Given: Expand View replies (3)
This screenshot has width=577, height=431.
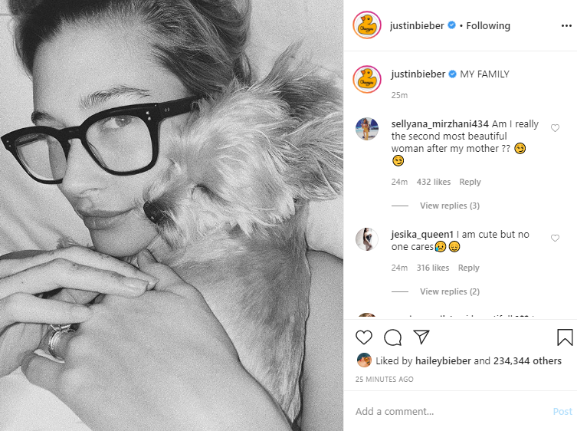Looking at the screenshot, I should pyautogui.click(x=450, y=206).
